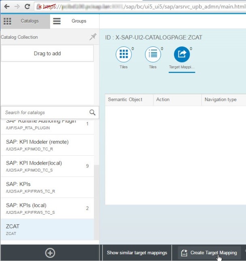Focus the Search for catalogs field

tap(45, 113)
